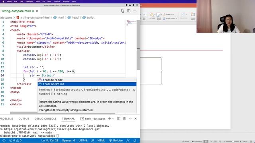Screen dimensions: 255x143
Task: Click the UTF-8 encoding indicator
Action: (83, 140)
